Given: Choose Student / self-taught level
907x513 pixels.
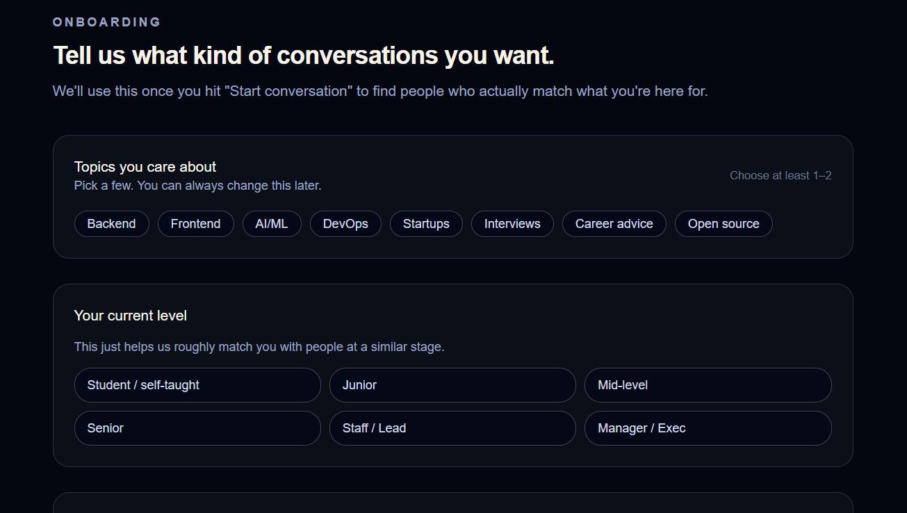Looking at the screenshot, I should (197, 385).
